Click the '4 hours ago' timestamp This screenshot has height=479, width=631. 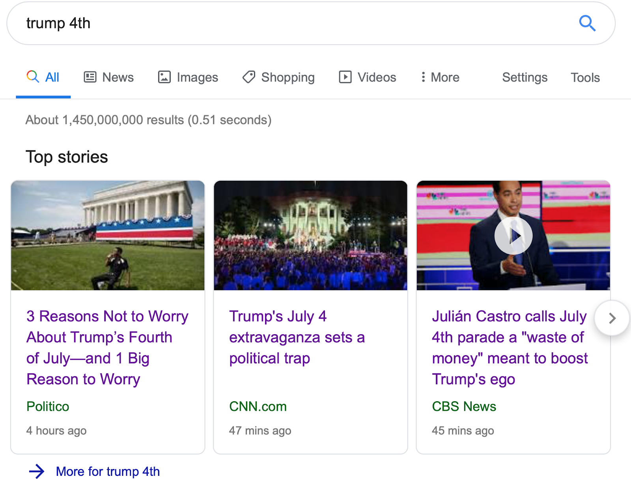(x=56, y=430)
